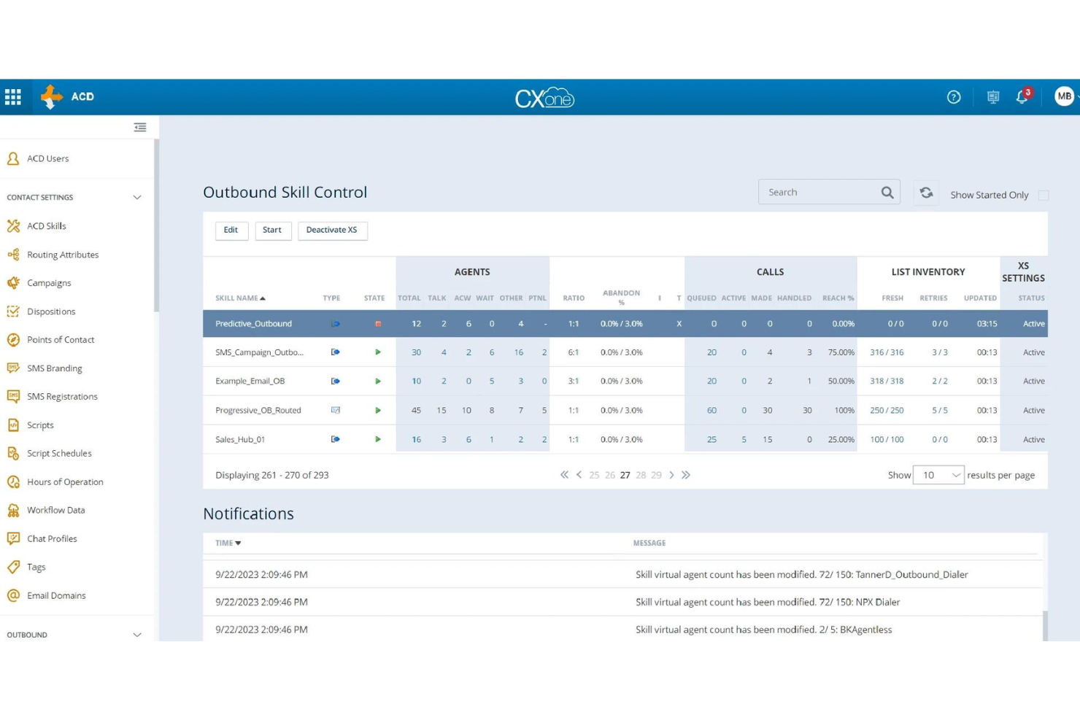The width and height of the screenshot is (1080, 720).
Task: Collapse the Contact Settings section
Action: 137,198
